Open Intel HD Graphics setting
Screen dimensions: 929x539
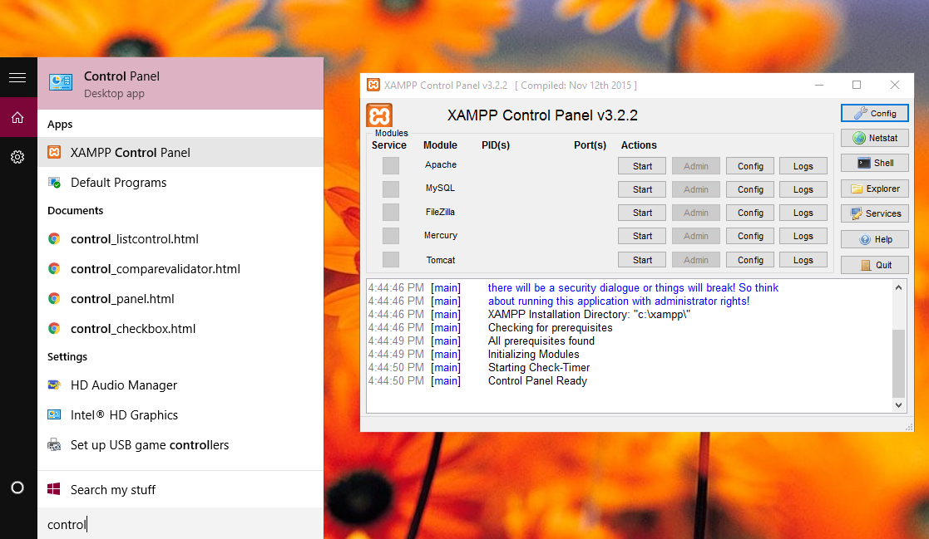[180, 414]
